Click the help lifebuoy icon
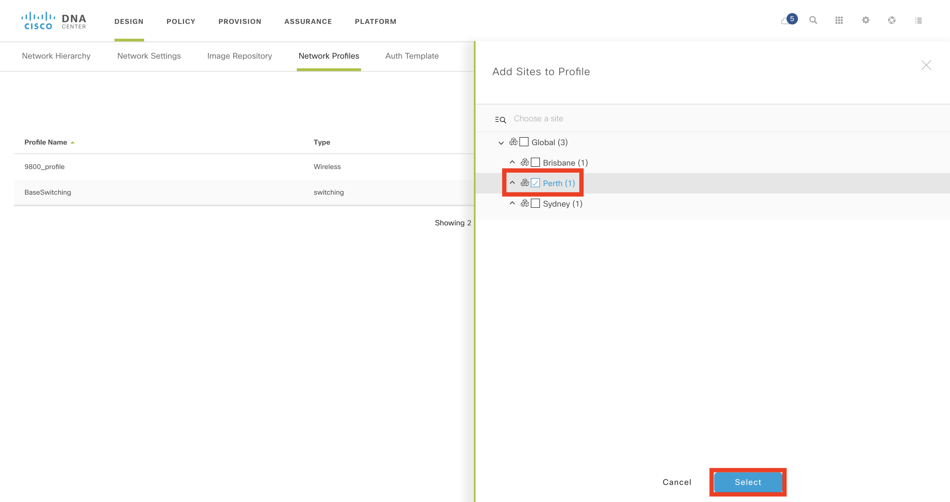This screenshot has width=950, height=502. [892, 20]
